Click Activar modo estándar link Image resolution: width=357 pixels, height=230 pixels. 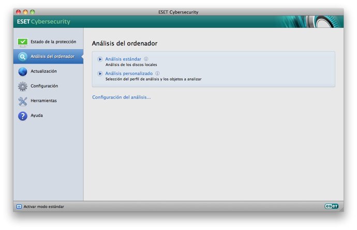click(x=43, y=207)
